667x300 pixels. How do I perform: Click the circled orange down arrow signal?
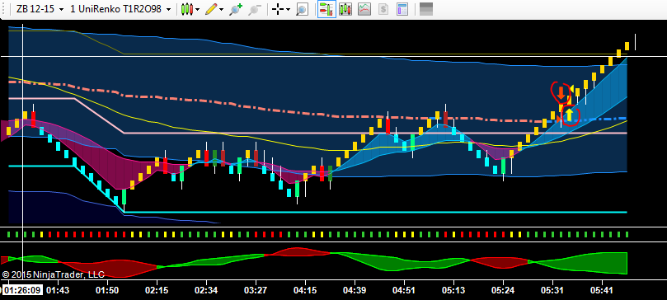[x=561, y=92]
